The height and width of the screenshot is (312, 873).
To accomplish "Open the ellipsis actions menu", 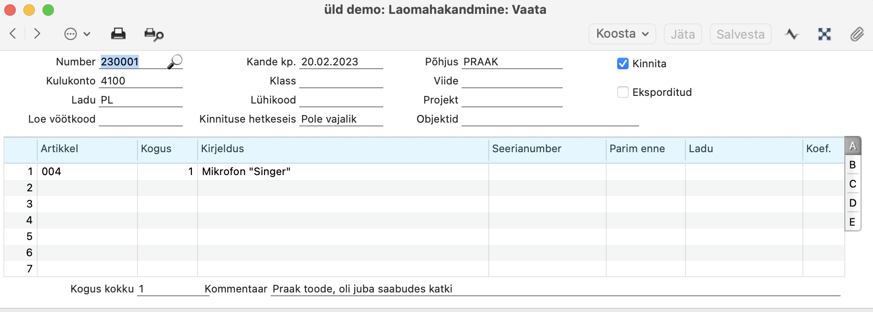I will 76,34.
